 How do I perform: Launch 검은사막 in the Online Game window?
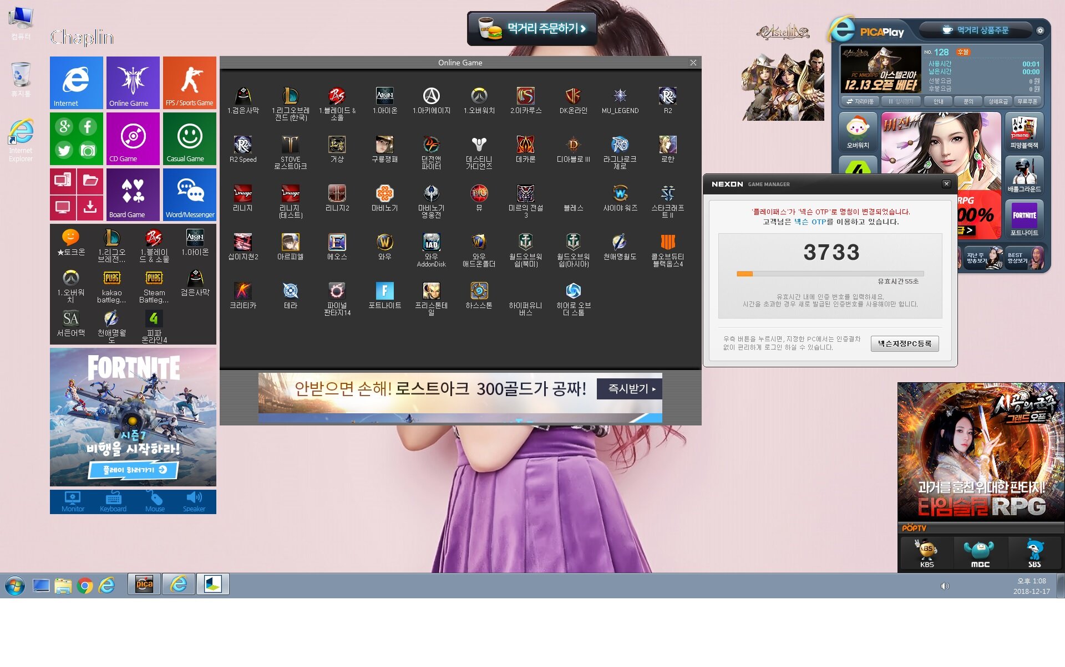click(x=243, y=100)
